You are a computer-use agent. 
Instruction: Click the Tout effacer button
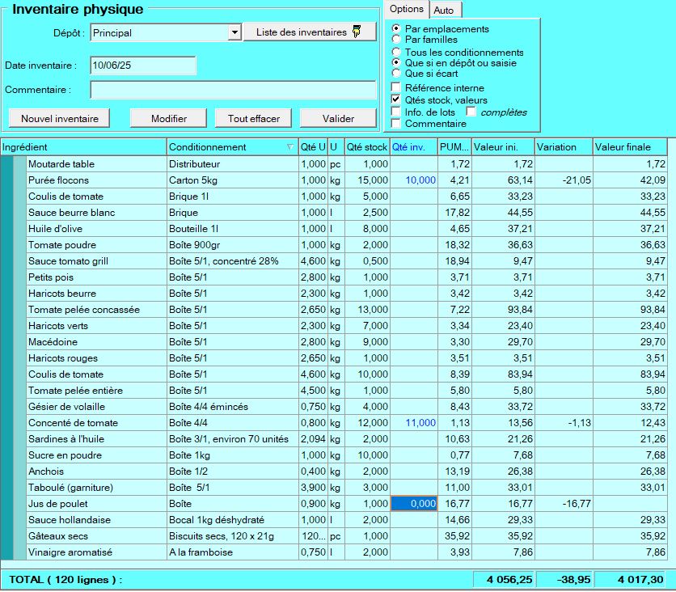tap(254, 118)
